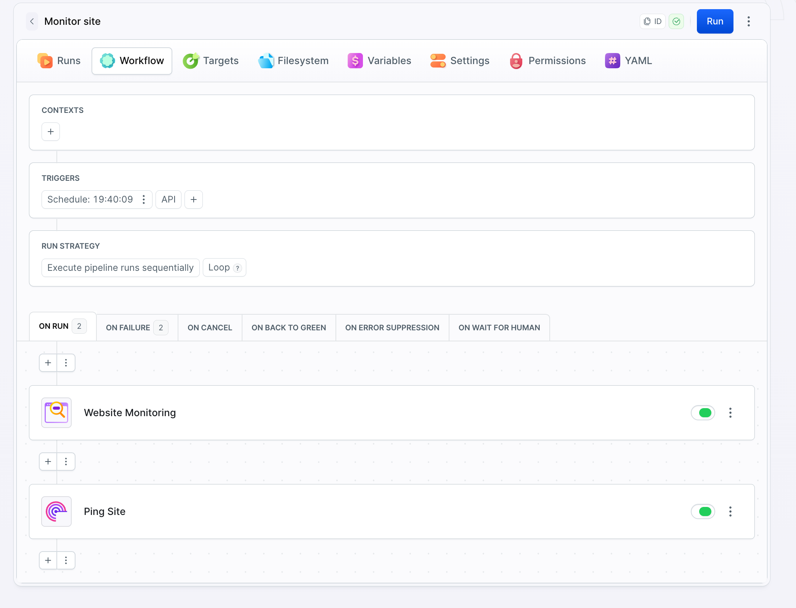
Task: Open the Website Monitoring action
Action: [x=392, y=413]
